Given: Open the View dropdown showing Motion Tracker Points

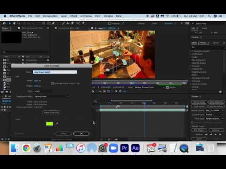Looking at the screenshot, I should (x=149, y=87).
